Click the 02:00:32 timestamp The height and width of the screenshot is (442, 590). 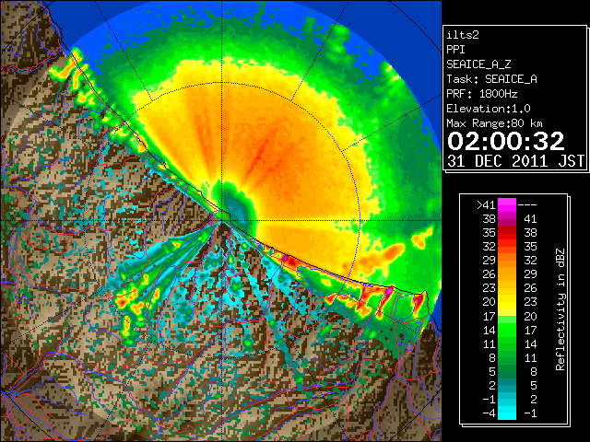tap(506, 141)
